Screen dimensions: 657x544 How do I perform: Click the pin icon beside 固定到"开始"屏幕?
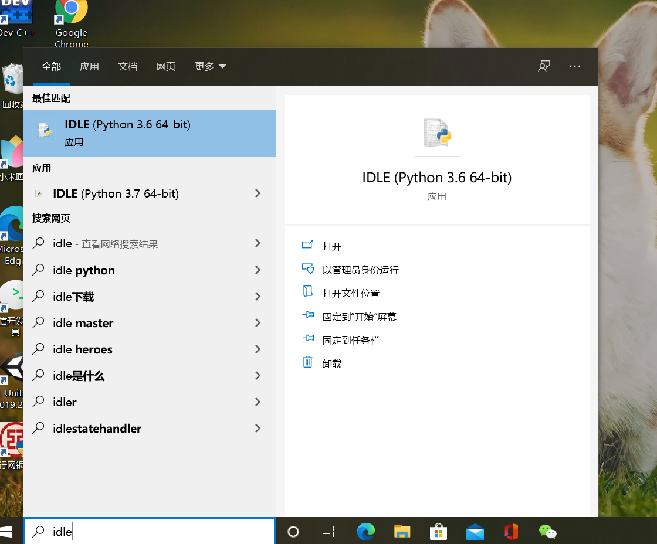pyautogui.click(x=308, y=315)
